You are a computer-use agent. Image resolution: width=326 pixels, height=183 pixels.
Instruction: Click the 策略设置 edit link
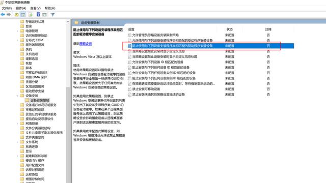(86, 44)
